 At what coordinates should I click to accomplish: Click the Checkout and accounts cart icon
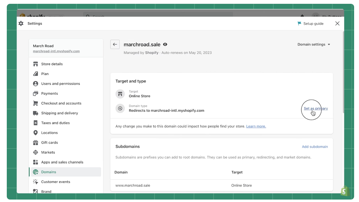click(x=36, y=103)
